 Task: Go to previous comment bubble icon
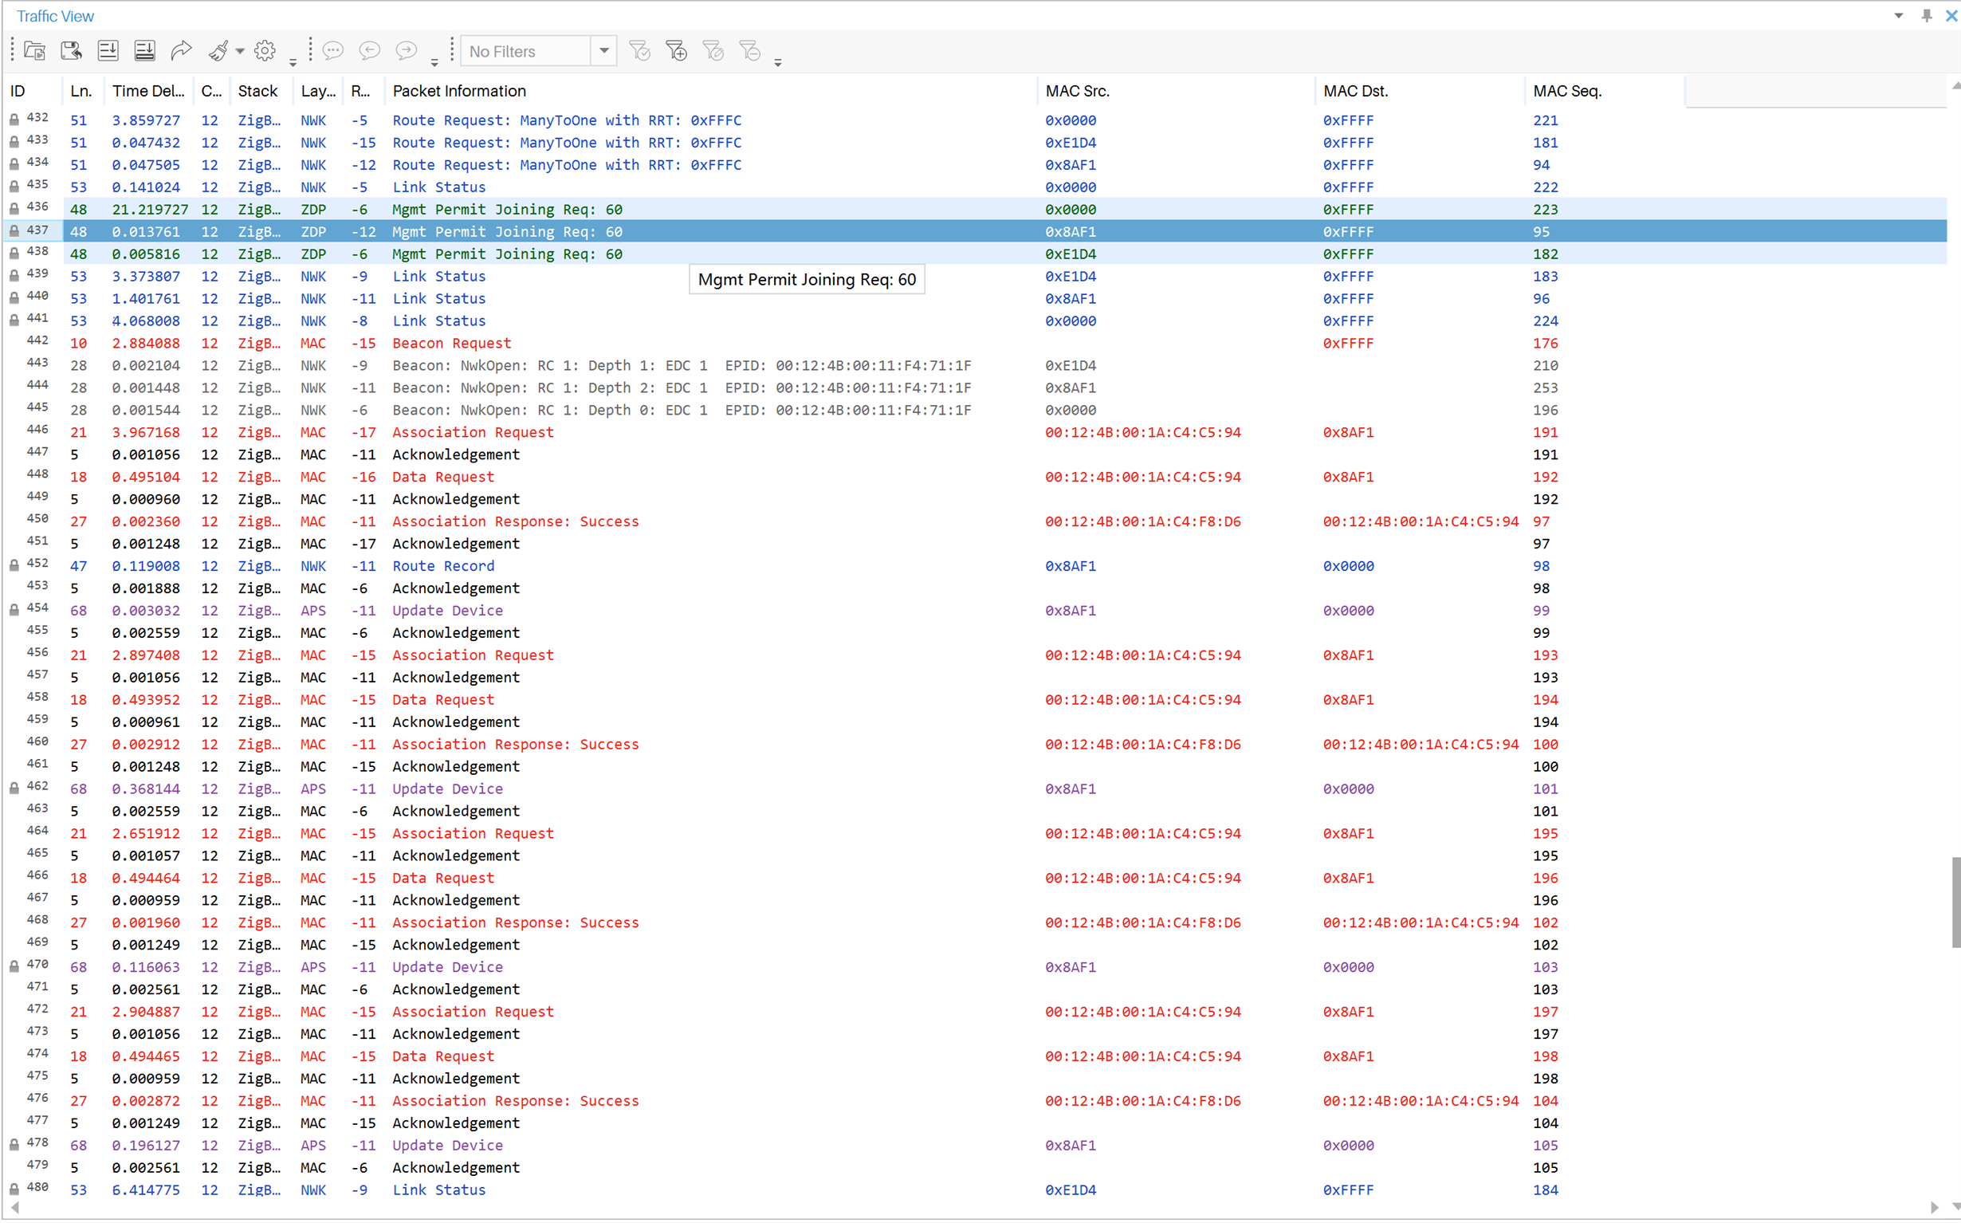point(370,51)
